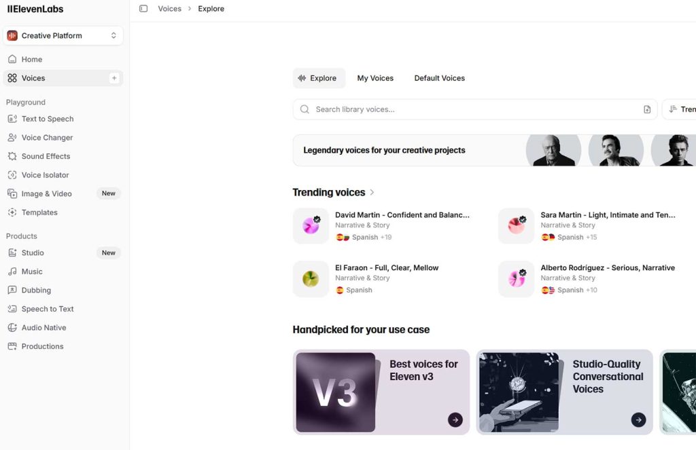This screenshot has height=450, width=696.
Task: Click the Voice Isolator icon
Action: coord(12,175)
